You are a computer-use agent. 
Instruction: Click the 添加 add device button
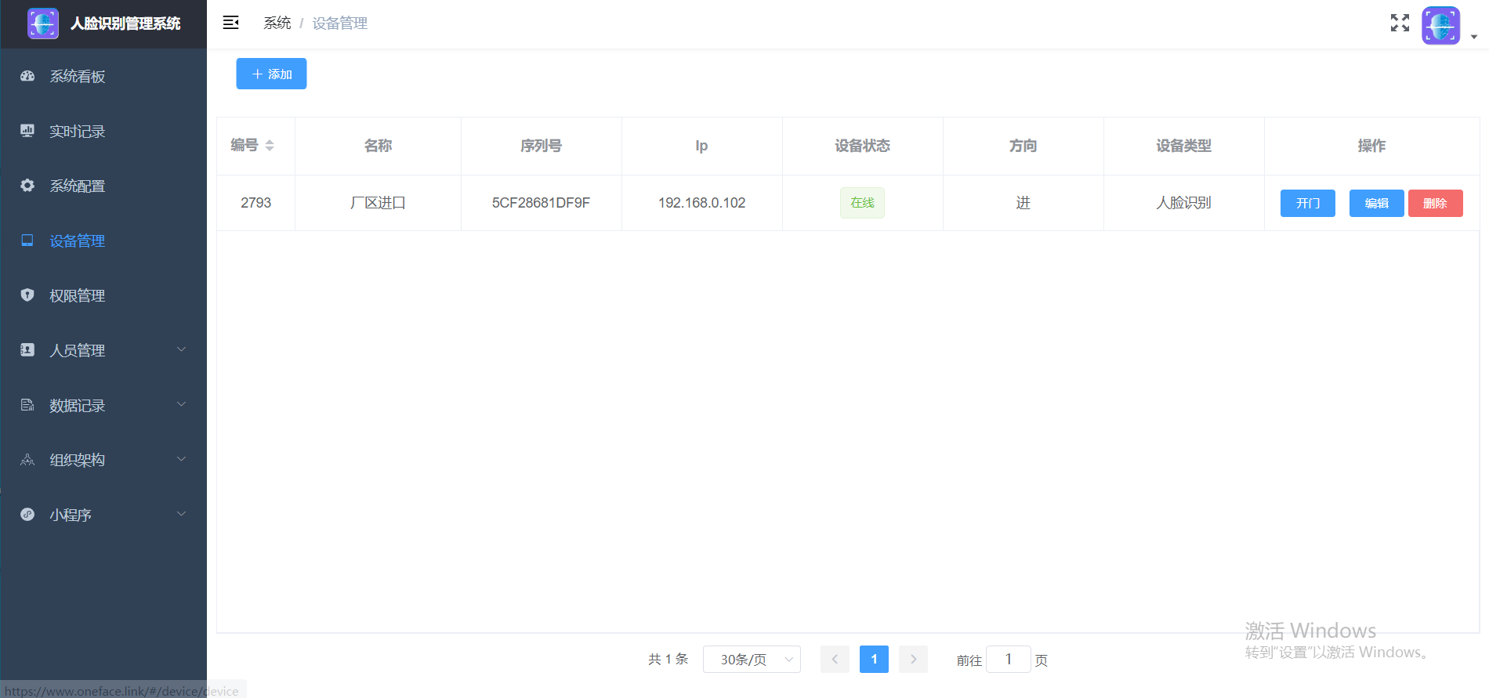pos(271,74)
